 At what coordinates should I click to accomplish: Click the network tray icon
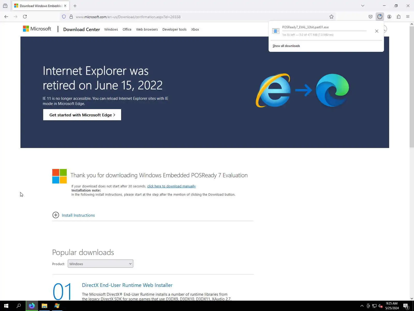pyautogui.click(x=374, y=306)
